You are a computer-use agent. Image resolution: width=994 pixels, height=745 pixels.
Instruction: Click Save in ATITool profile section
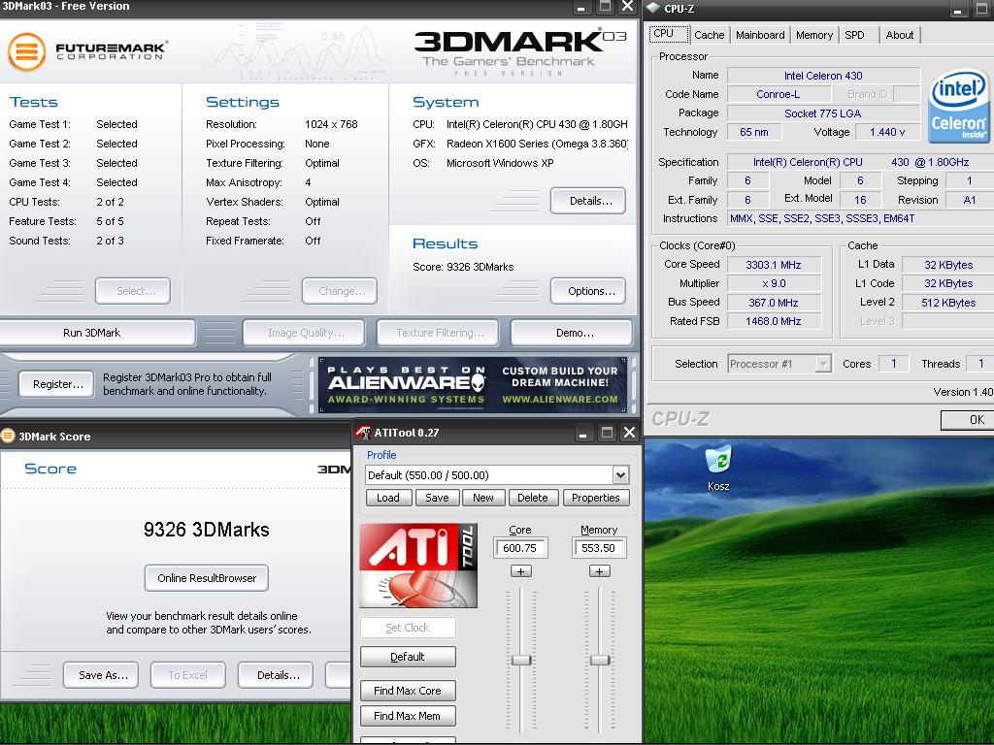click(x=437, y=498)
